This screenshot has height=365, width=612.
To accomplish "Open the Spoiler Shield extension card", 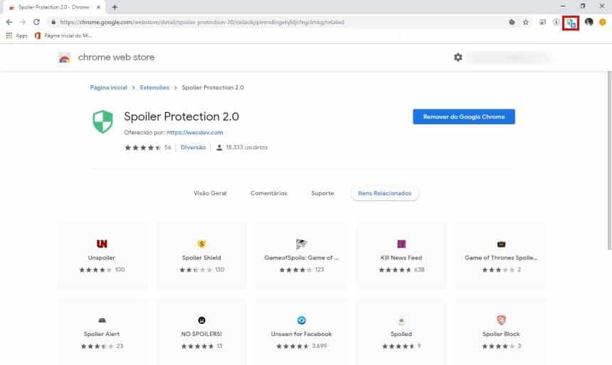I will pyautogui.click(x=201, y=255).
